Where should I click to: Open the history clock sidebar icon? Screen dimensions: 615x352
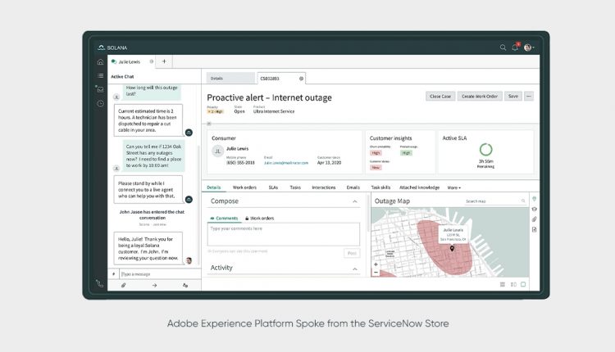click(100, 103)
